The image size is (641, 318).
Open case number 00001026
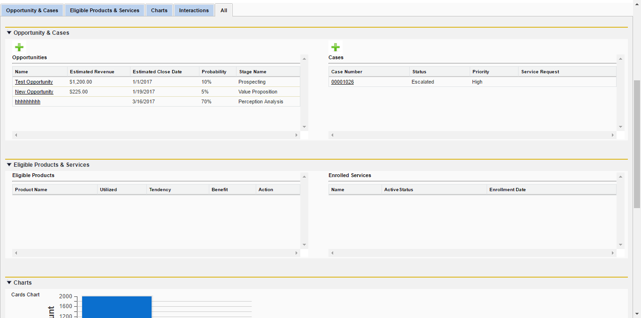[343, 82]
